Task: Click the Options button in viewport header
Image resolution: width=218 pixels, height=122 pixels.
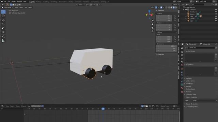Action: point(176,5)
